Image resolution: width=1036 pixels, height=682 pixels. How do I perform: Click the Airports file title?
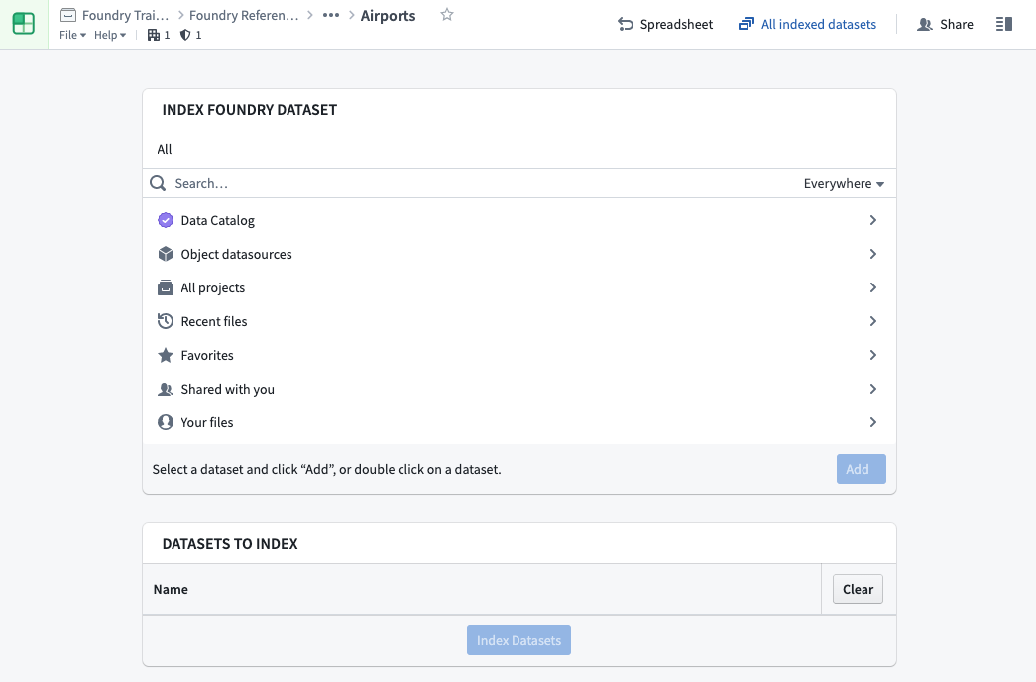(388, 15)
